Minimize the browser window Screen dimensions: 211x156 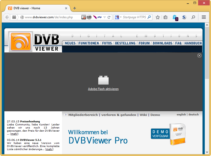[x=188, y=3]
